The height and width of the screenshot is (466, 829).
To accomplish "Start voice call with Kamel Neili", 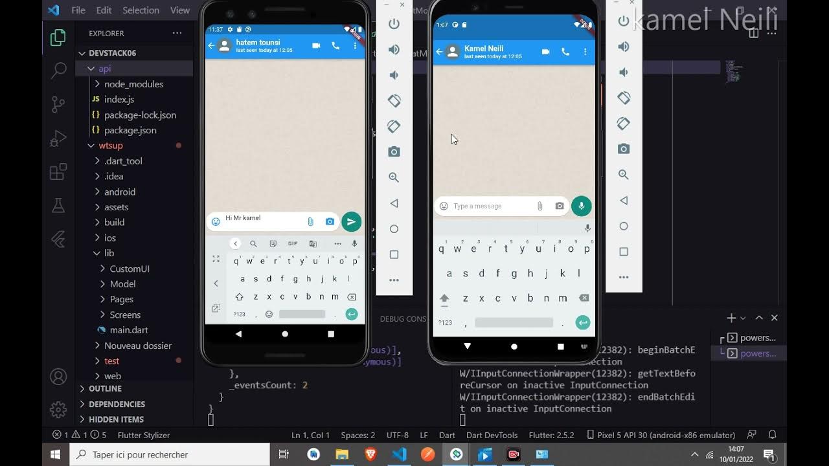I will 565,52.
